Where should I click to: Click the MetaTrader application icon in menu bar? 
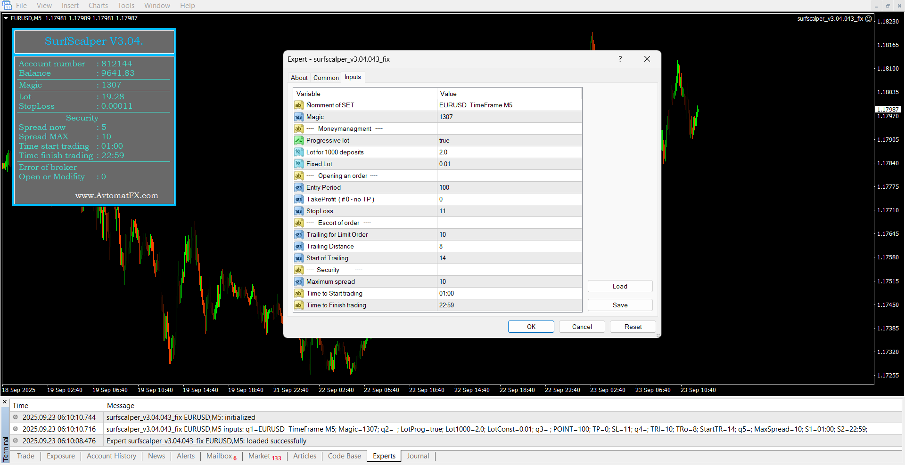point(7,6)
